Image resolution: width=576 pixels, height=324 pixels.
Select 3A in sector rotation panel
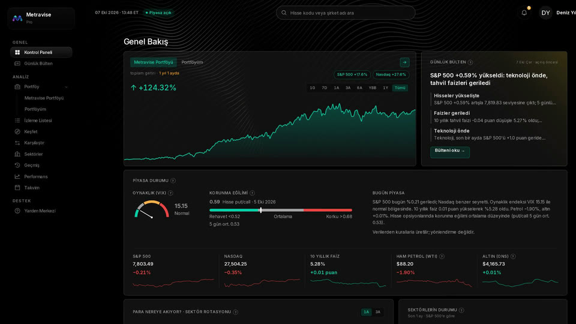click(x=377, y=312)
